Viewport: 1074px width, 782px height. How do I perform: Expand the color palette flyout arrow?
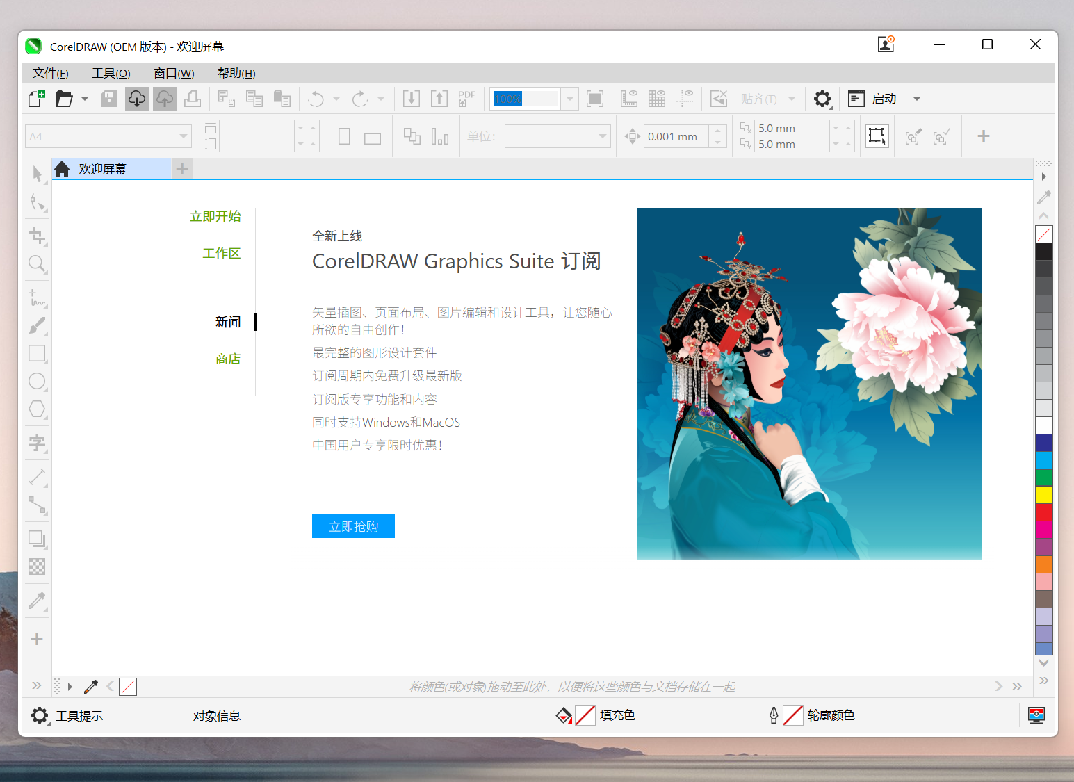tap(1043, 177)
